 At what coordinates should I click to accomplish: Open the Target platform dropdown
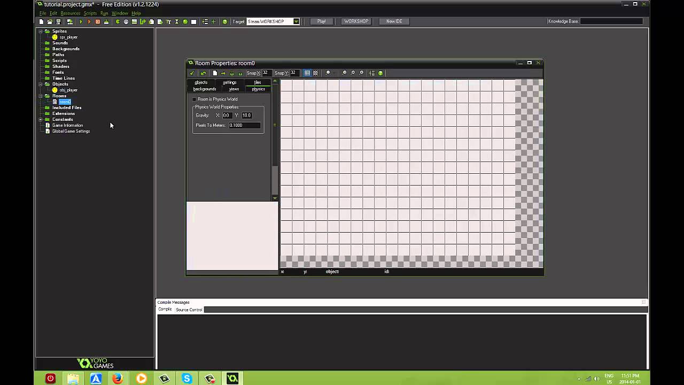(x=296, y=21)
